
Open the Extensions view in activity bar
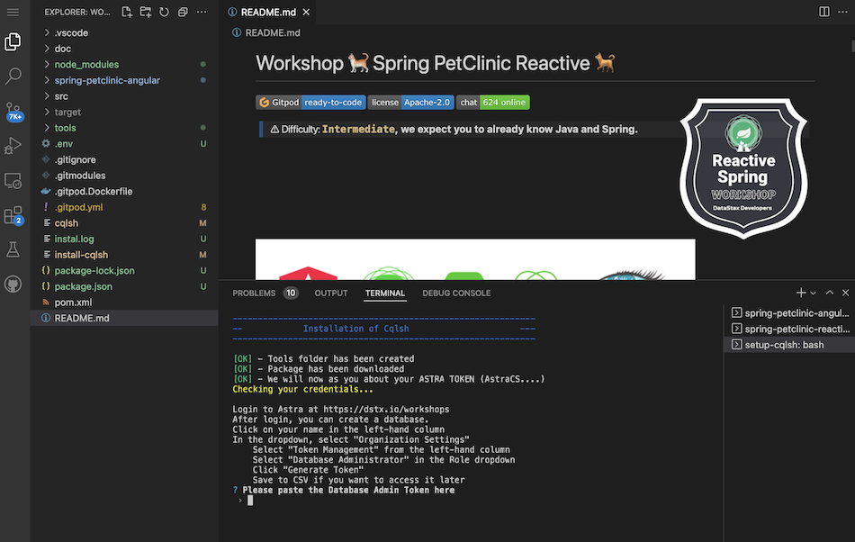(13, 215)
